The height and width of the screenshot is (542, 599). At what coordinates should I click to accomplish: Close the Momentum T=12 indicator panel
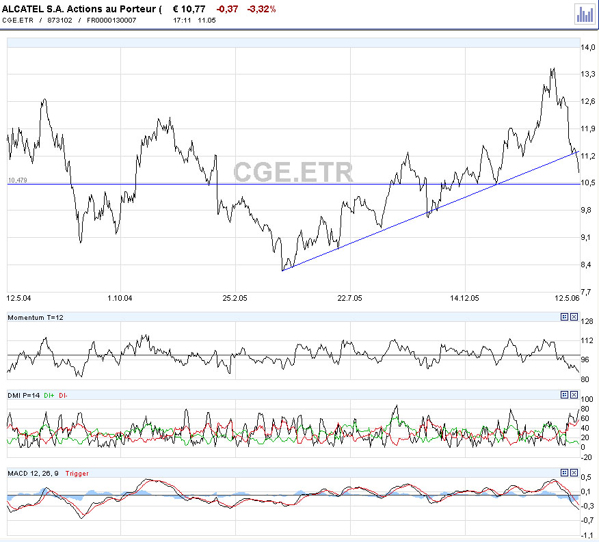point(574,316)
